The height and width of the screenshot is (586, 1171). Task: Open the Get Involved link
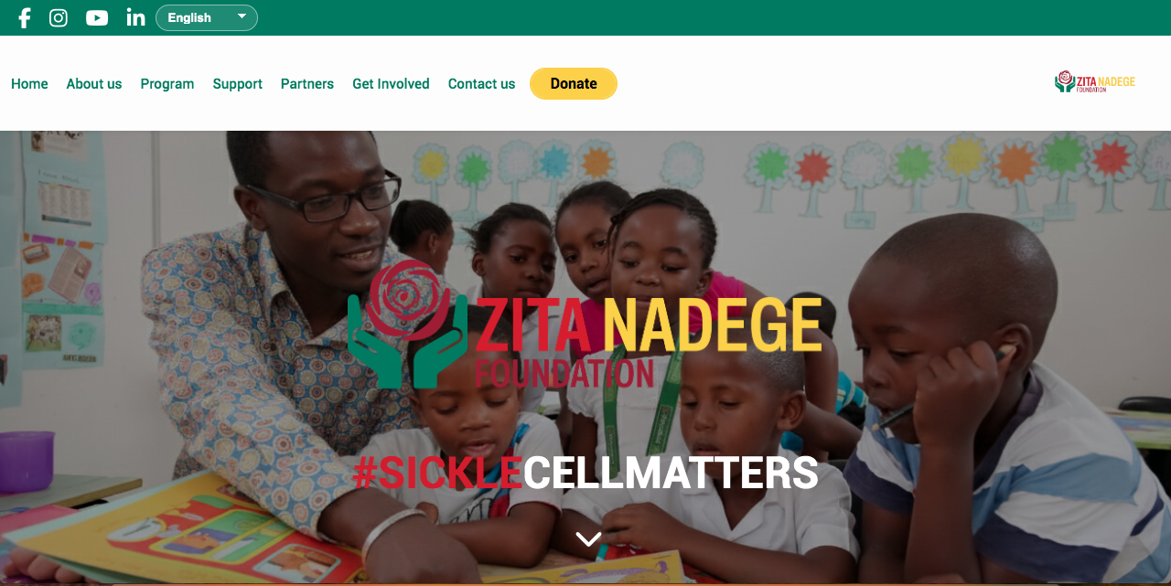391,84
